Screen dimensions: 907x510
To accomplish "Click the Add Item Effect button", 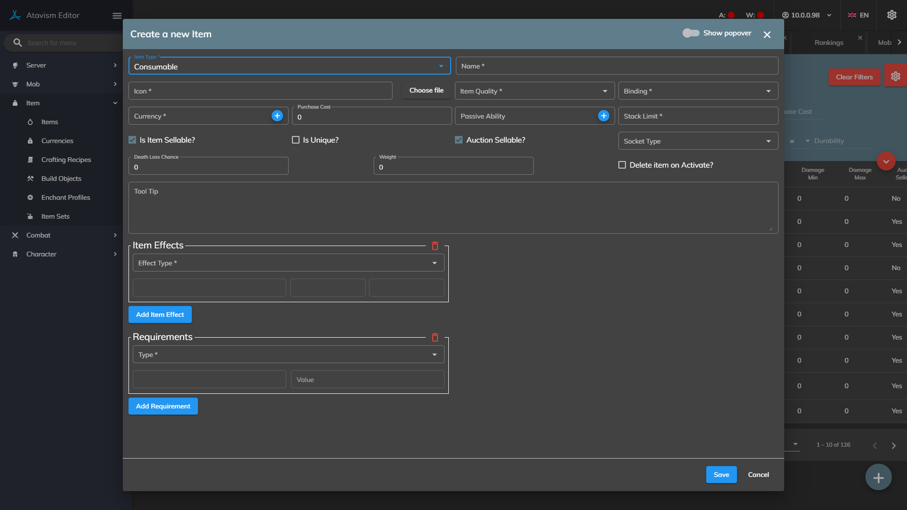I will (160, 314).
